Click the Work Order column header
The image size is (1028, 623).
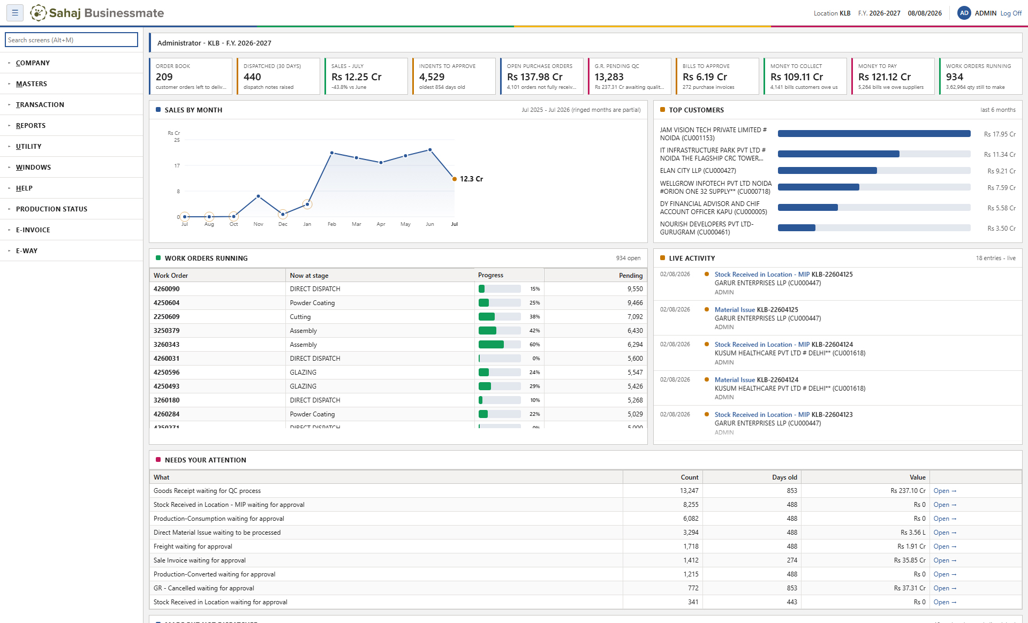tap(217, 275)
